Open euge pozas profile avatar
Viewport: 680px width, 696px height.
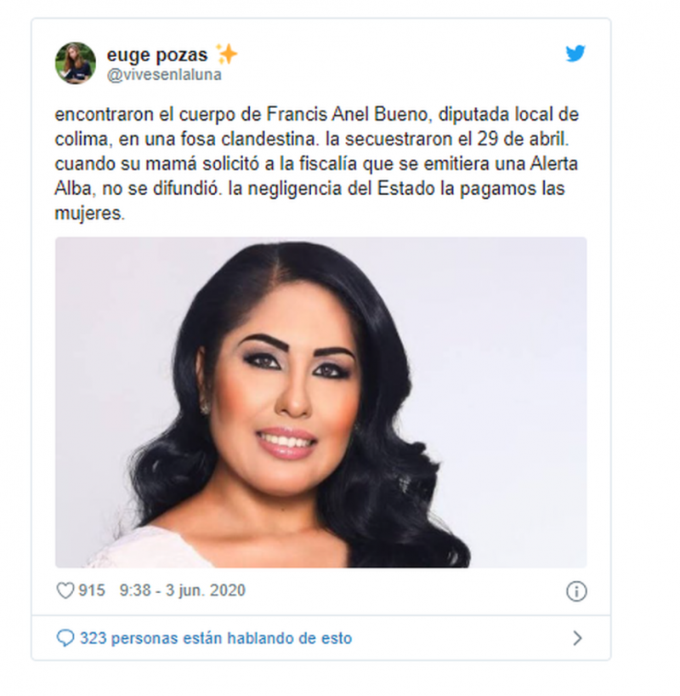click(76, 63)
